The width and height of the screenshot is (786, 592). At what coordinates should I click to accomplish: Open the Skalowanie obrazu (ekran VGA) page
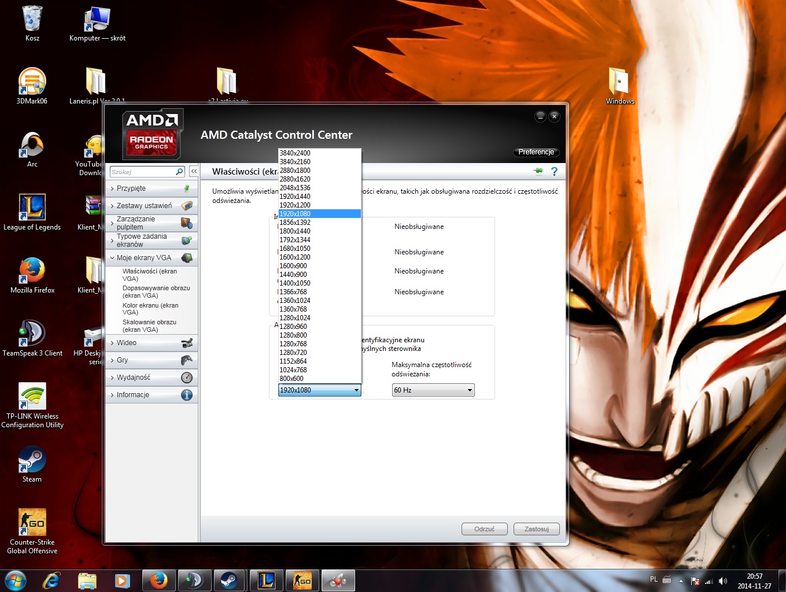(149, 325)
